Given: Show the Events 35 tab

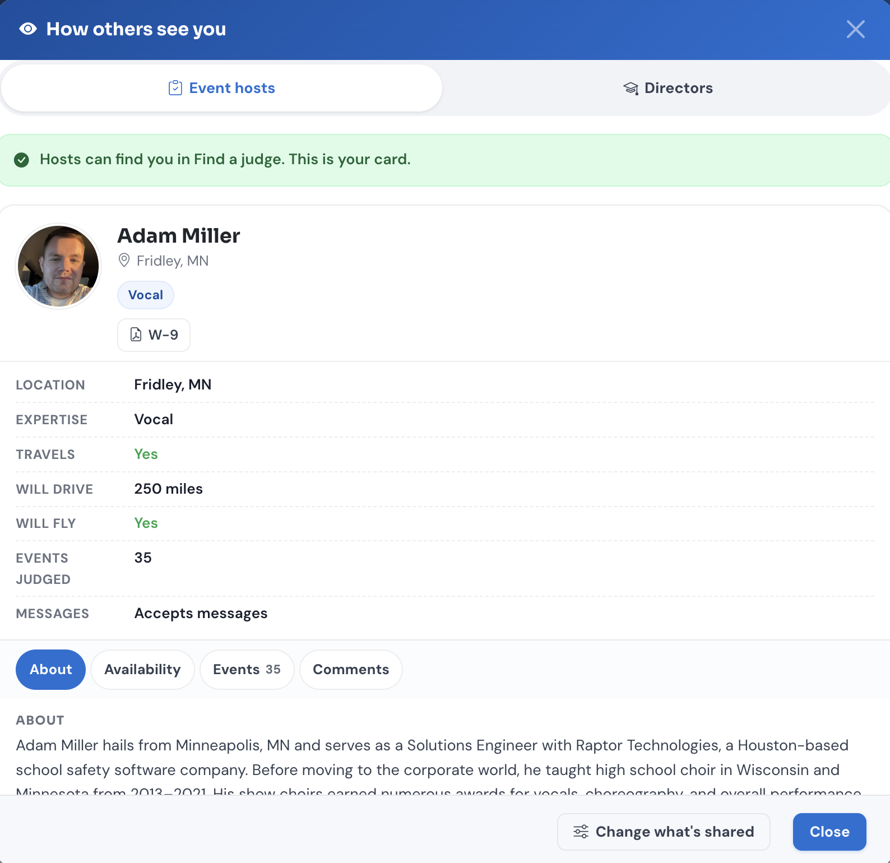Looking at the screenshot, I should (247, 670).
